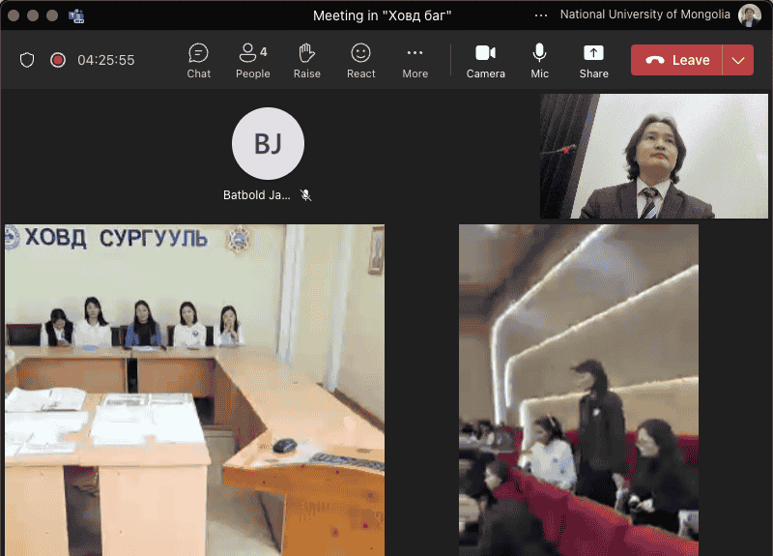
Task: Mute or unmute the Mic
Action: point(539,61)
